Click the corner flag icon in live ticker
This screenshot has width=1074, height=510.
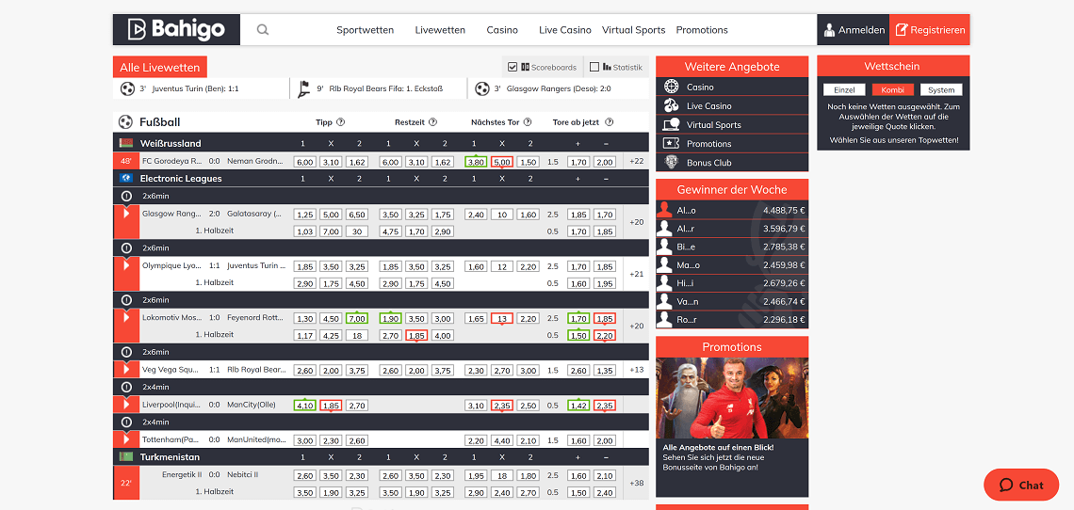pos(303,89)
